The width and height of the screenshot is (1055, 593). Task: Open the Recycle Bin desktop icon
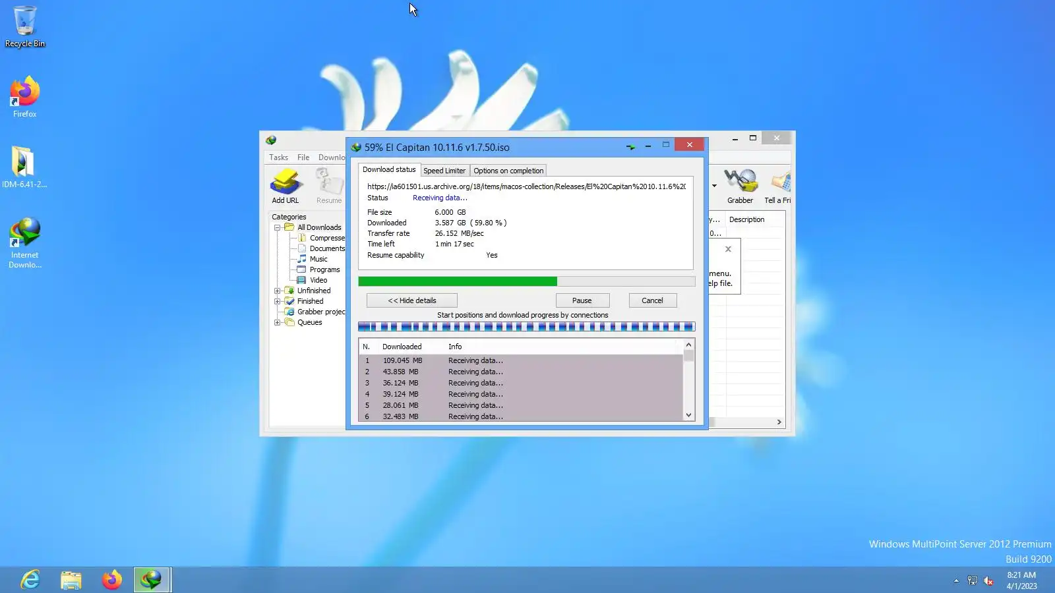25,27
